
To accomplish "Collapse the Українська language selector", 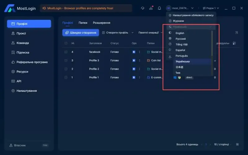I will [x=191, y=27].
